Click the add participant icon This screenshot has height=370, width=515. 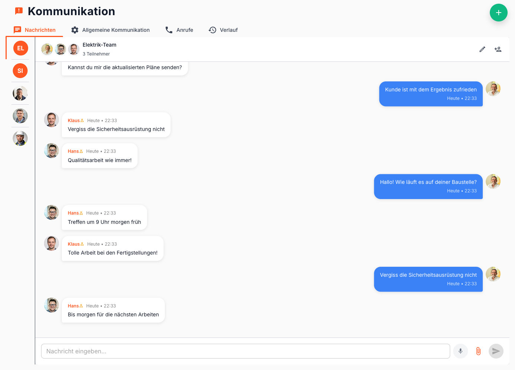498,49
